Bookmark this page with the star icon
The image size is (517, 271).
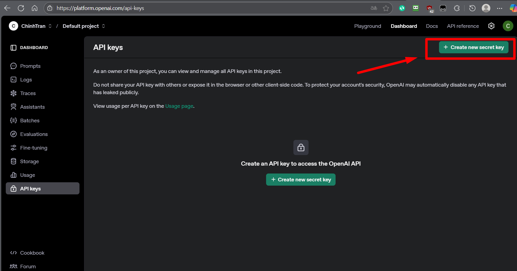click(386, 8)
